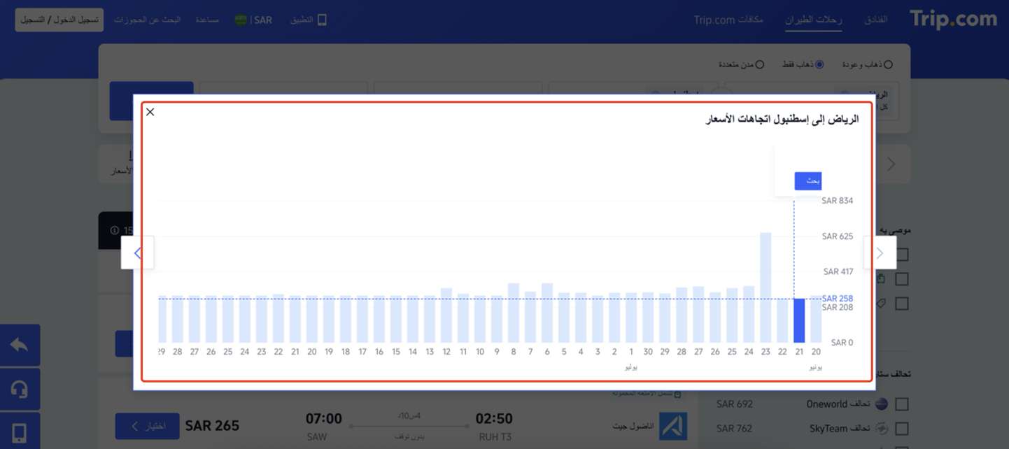Click the SAW airport label
The height and width of the screenshot is (449, 1009).
pyautogui.click(x=317, y=437)
